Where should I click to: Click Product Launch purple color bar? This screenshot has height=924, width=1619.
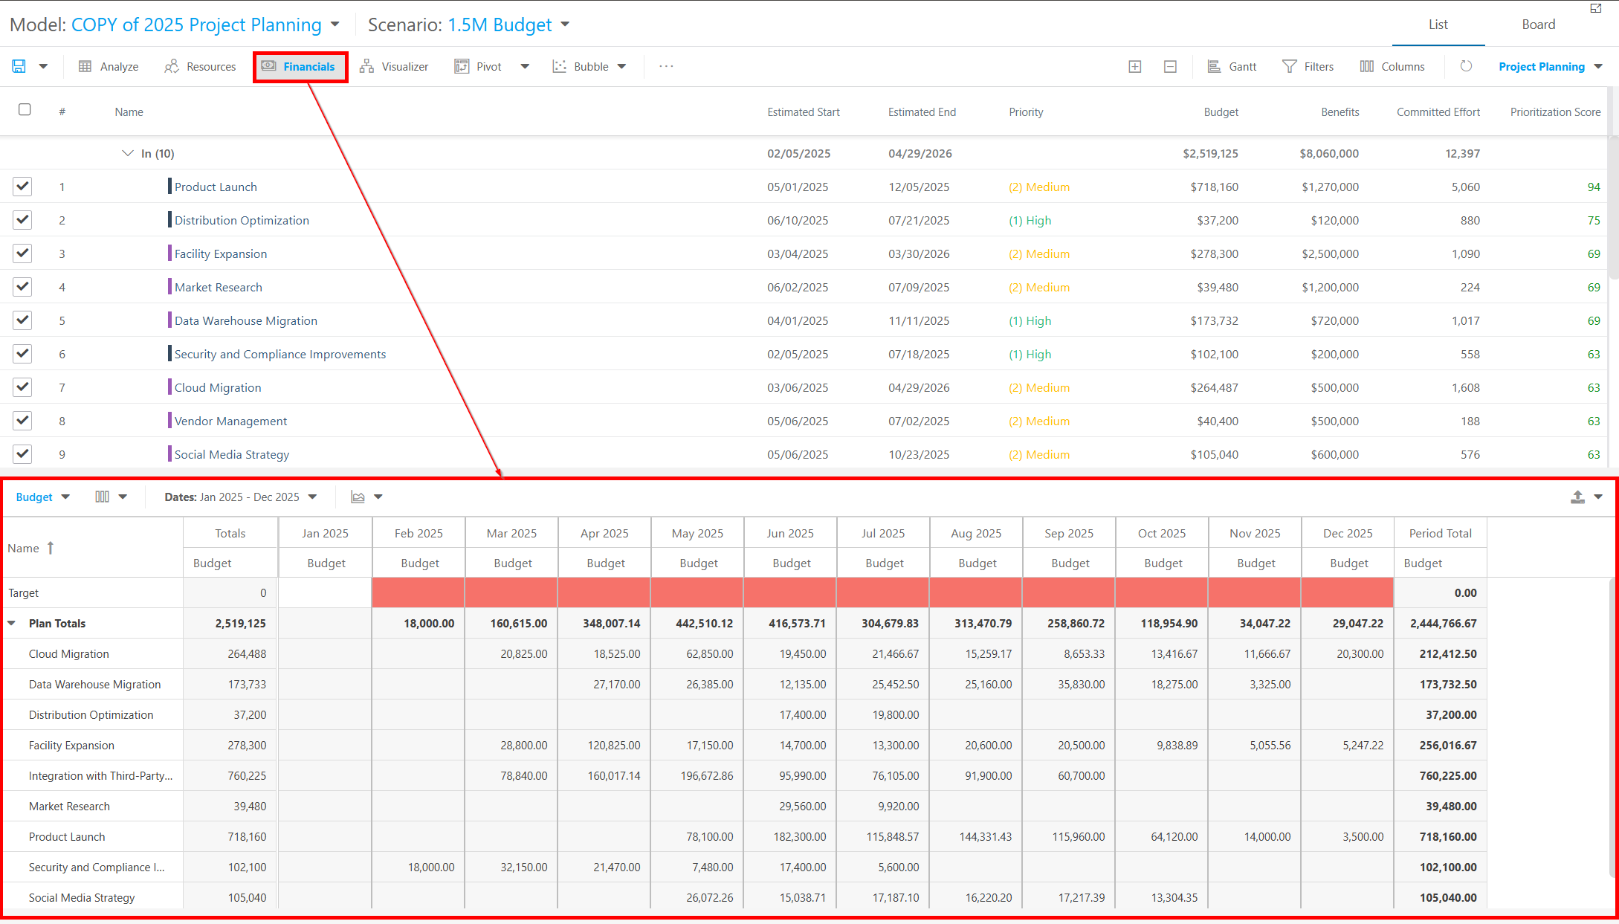coord(169,187)
